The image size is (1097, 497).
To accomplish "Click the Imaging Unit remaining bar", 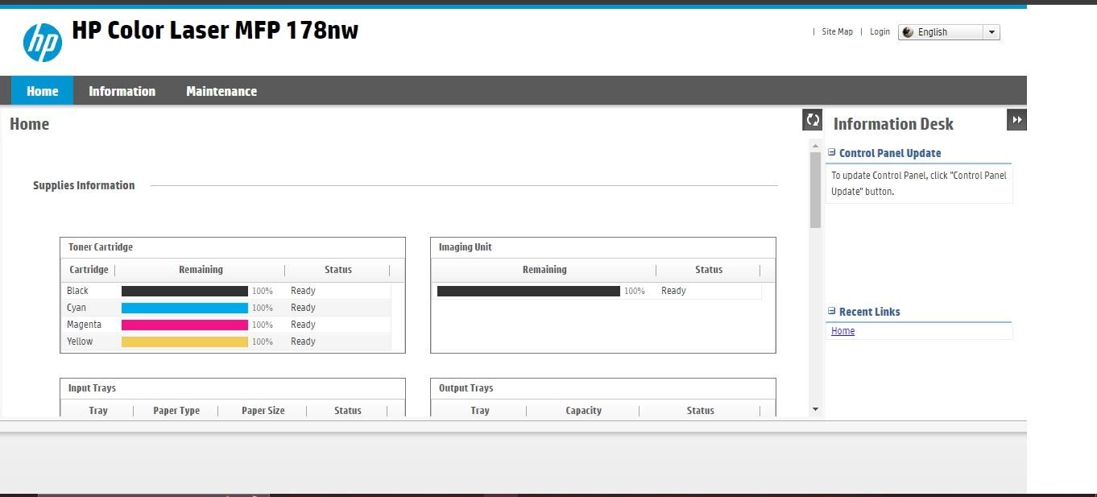I will (x=528, y=291).
